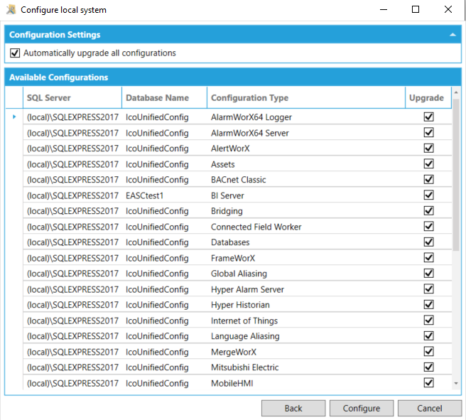Toggle Automatically upgrade all configurations checkbox
The image size is (466, 420).
pyautogui.click(x=15, y=53)
